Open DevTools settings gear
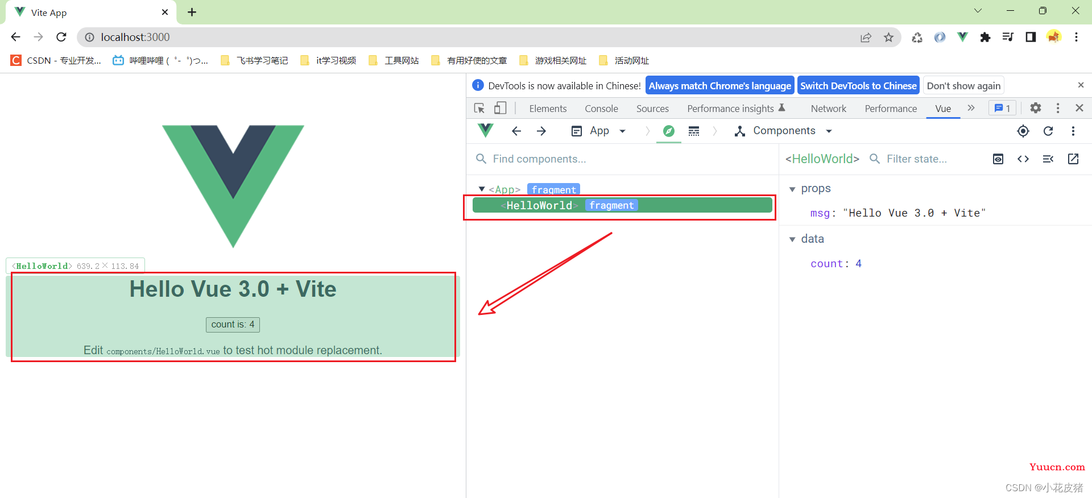 pos(1036,108)
